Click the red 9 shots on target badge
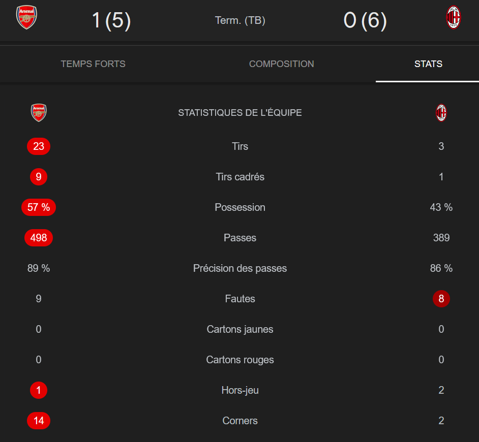 click(x=39, y=177)
